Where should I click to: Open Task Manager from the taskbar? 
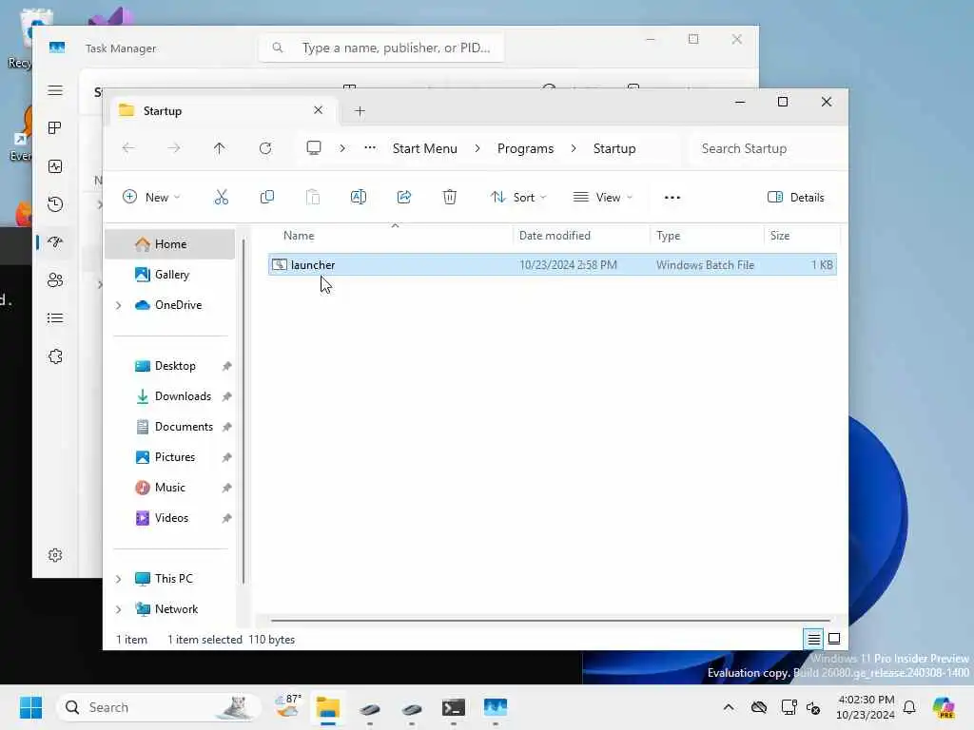tap(495, 707)
